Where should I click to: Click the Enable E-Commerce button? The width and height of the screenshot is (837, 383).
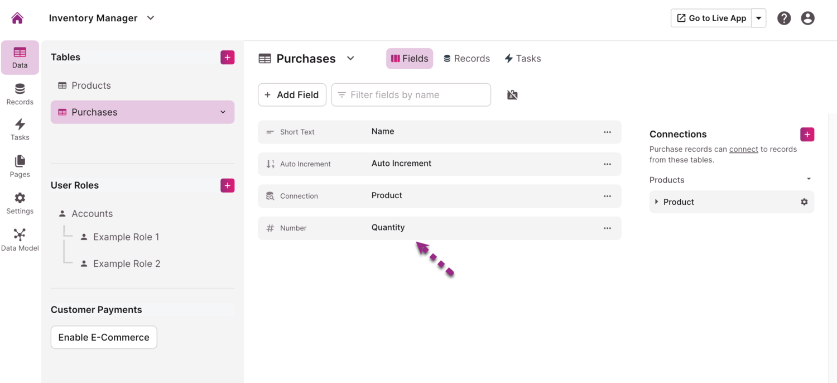click(103, 337)
